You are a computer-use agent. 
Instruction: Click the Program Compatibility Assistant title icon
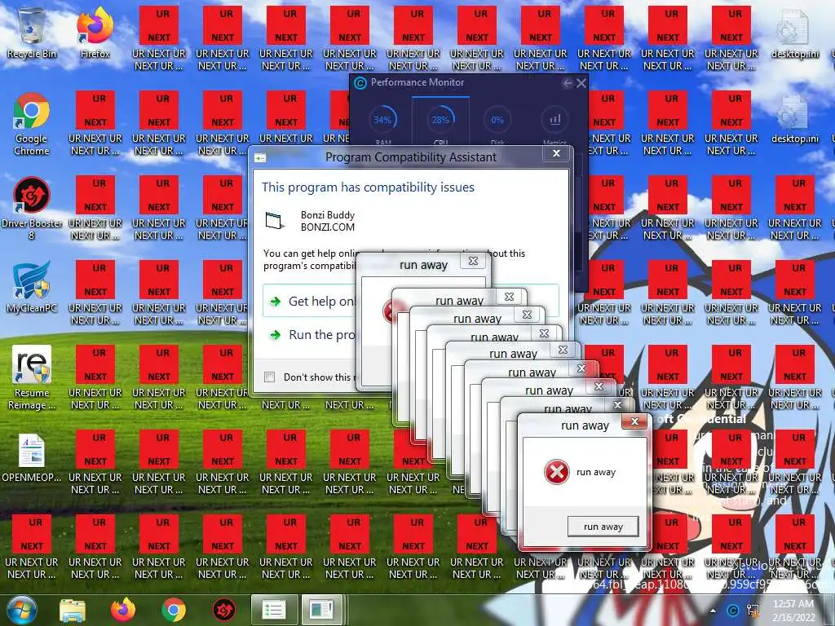(260, 158)
